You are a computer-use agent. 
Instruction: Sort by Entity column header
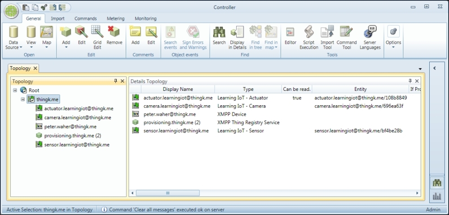click(x=360, y=89)
